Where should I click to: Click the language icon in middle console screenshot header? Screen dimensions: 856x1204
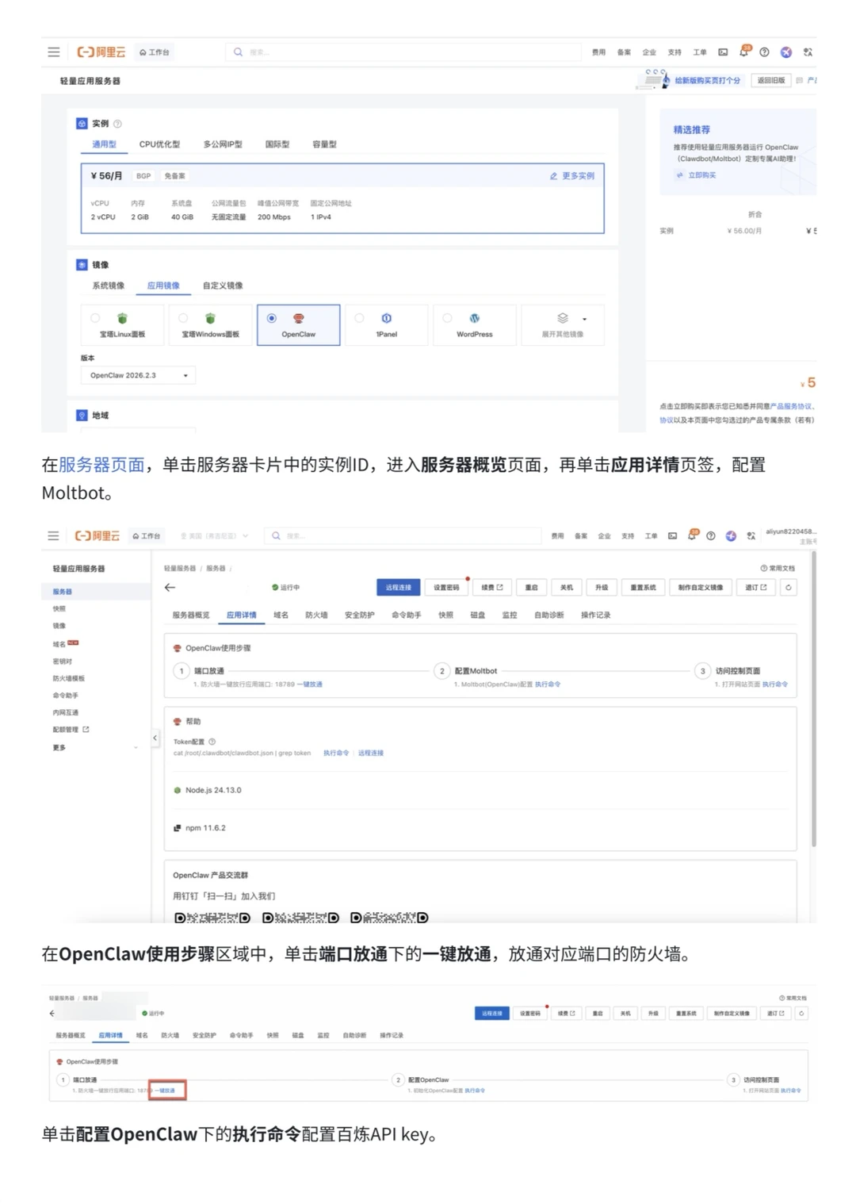point(751,536)
